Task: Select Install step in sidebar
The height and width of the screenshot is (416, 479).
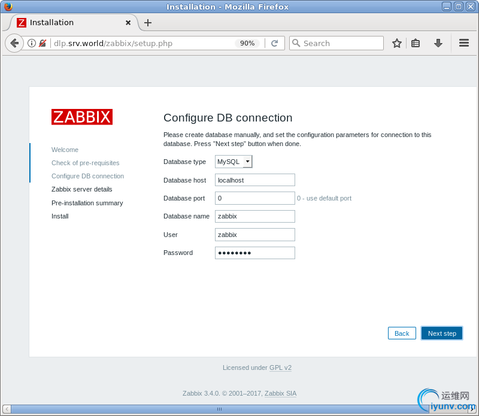Action: pos(60,216)
